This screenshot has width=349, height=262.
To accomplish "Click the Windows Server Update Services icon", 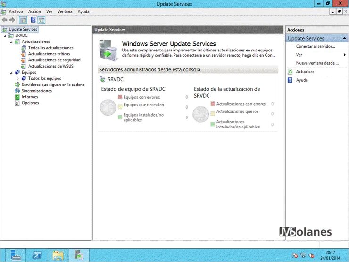I will (108, 50).
